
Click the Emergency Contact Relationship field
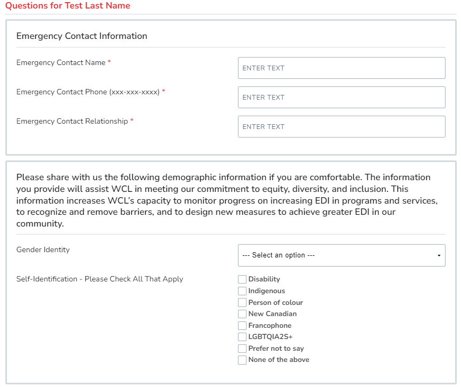[x=341, y=127]
